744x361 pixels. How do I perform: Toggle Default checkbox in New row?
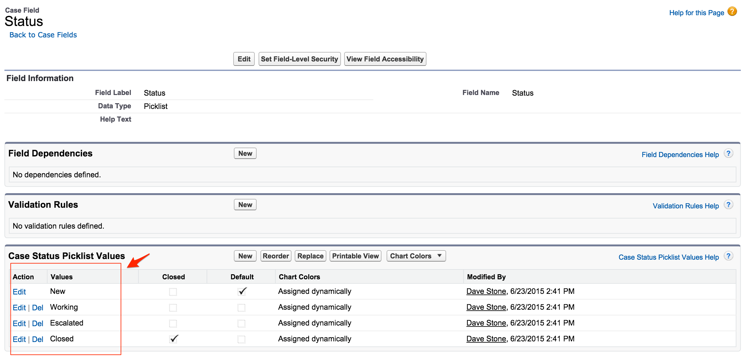pyautogui.click(x=242, y=292)
